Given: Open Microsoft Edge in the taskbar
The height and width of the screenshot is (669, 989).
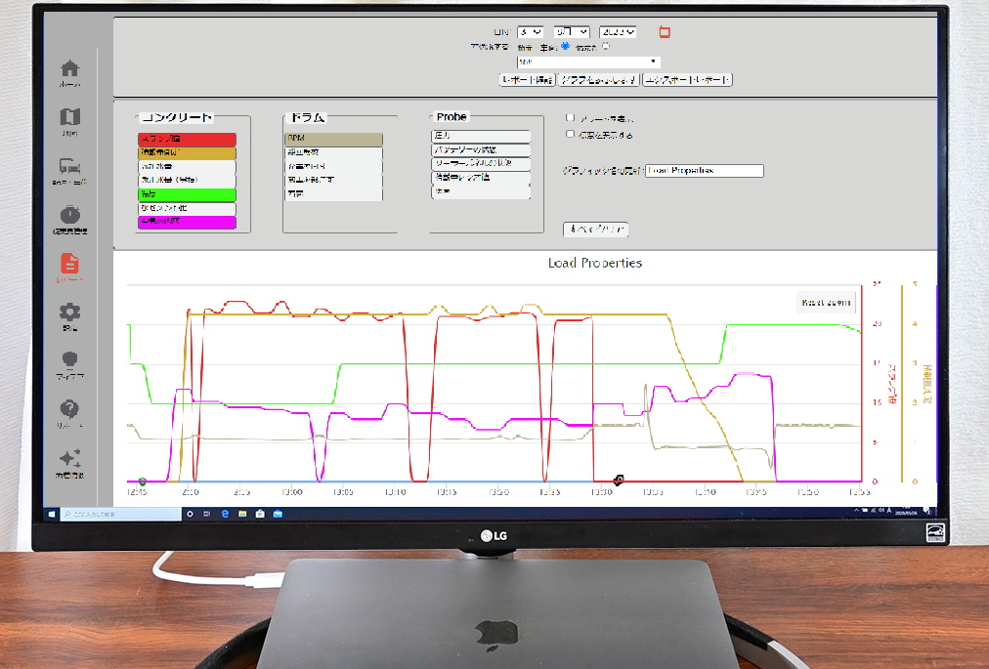Looking at the screenshot, I should (x=225, y=514).
